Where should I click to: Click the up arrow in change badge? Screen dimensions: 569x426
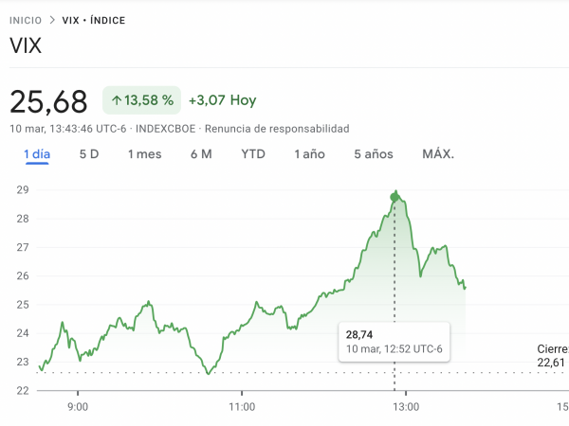coord(117,100)
